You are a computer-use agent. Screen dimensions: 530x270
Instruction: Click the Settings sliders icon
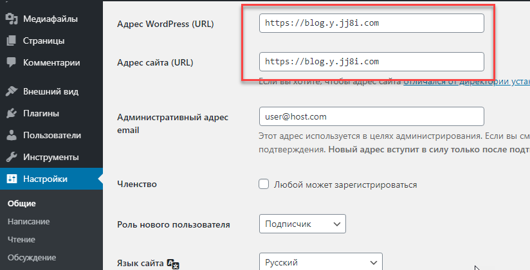[x=12, y=179]
